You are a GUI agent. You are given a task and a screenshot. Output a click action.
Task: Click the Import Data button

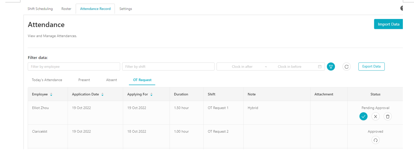[389, 24]
